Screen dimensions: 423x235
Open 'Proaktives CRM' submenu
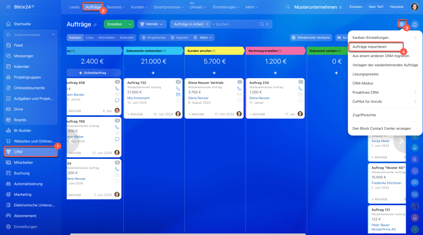385,92
